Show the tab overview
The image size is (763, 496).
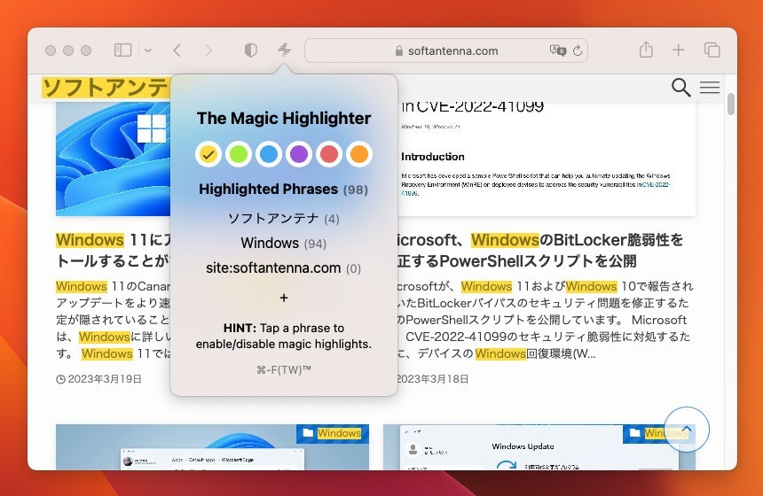tap(712, 50)
